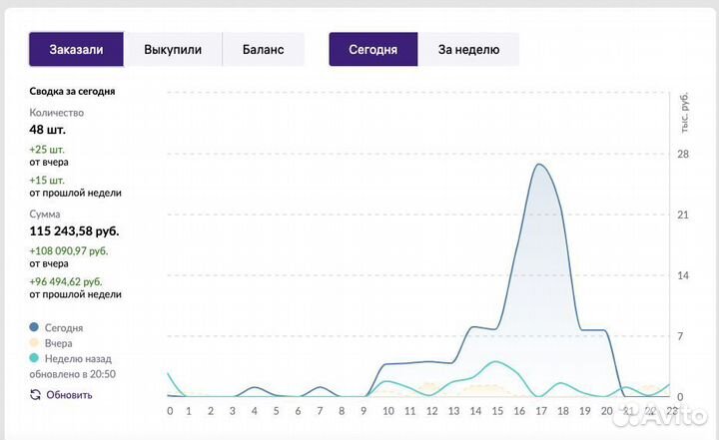Click the 48 шт. quantity value
This screenshot has height=440, width=719.
pos(48,130)
